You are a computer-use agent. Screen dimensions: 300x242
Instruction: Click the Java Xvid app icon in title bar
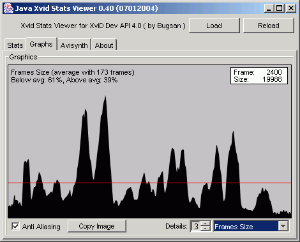(x=9, y=8)
